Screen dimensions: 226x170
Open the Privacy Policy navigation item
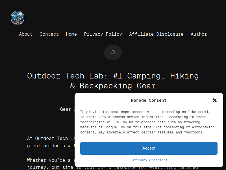coord(103,34)
